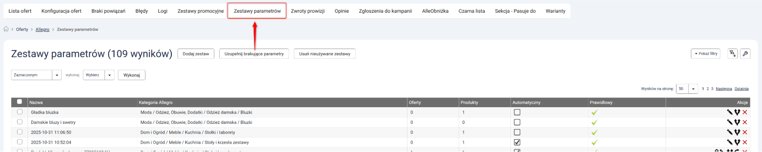Tick the select-all checkbox in table header
The width and height of the screenshot is (762, 152).
(x=19, y=102)
